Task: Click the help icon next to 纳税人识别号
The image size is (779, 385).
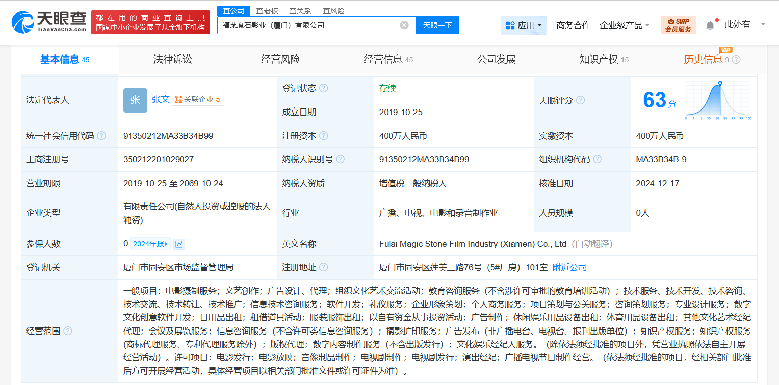Action: click(340, 159)
